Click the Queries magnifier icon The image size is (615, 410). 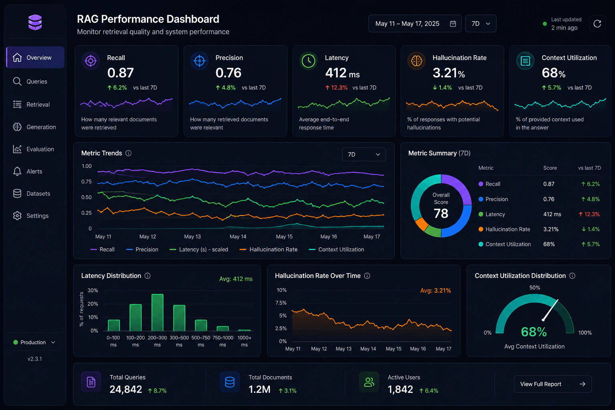click(17, 81)
